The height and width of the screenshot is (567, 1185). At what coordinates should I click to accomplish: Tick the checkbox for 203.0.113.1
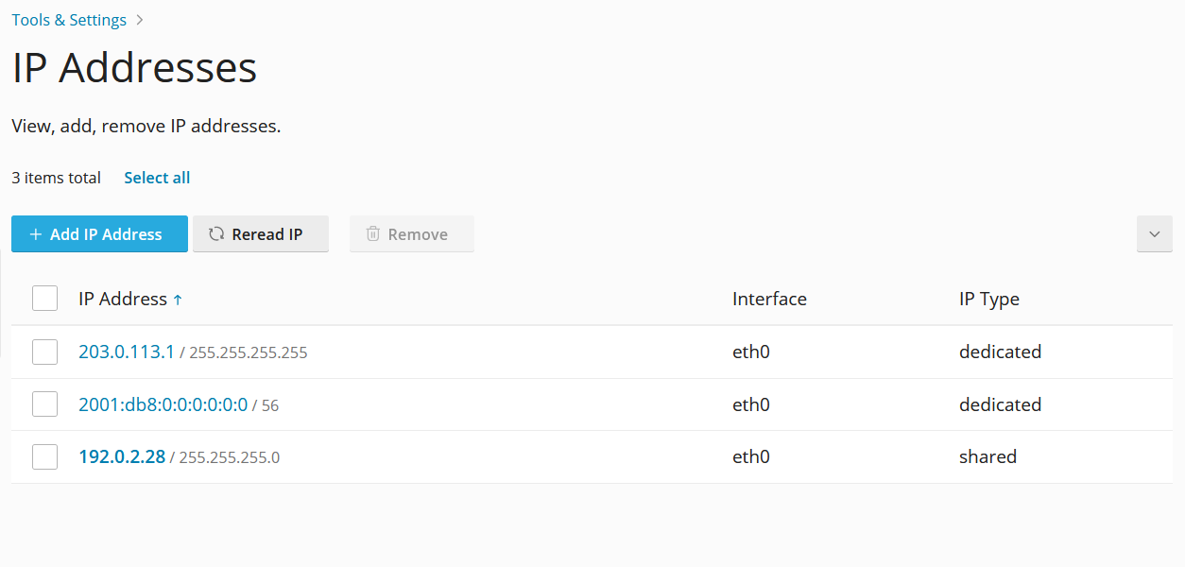[x=44, y=351]
